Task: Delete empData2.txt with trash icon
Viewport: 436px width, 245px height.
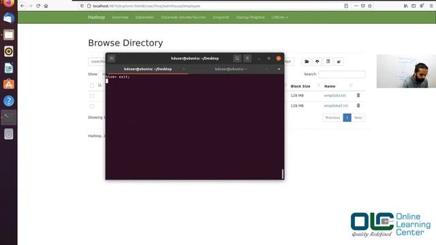Action: 358,105
